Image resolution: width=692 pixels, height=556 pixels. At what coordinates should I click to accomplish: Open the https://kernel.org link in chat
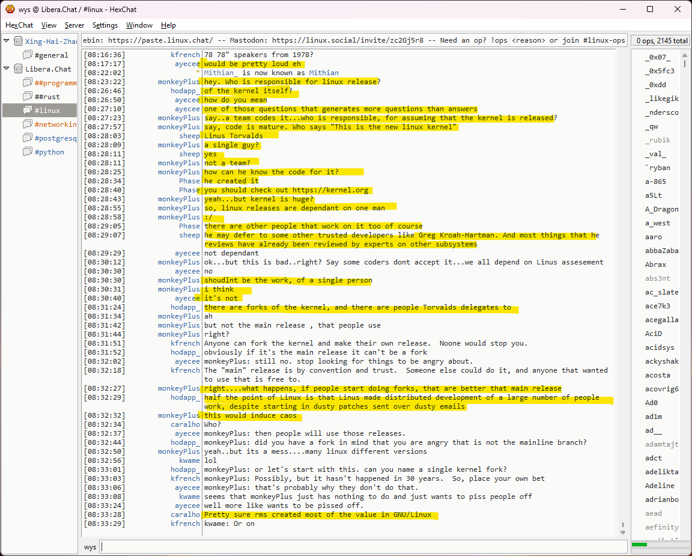coord(331,190)
